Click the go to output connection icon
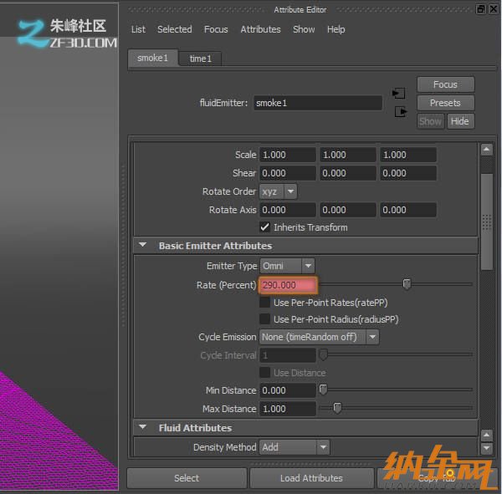This screenshot has width=502, height=494. click(x=400, y=111)
